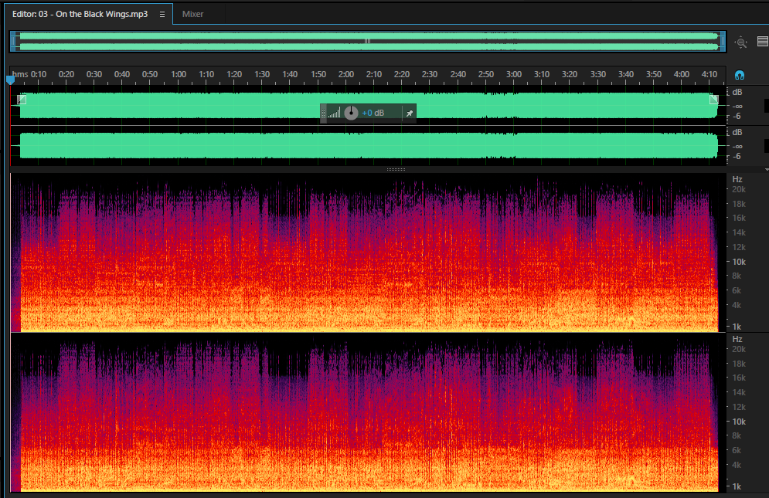The height and width of the screenshot is (498, 769).
Task: Click the 3:30 mark on the timeline
Action: pos(598,74)
